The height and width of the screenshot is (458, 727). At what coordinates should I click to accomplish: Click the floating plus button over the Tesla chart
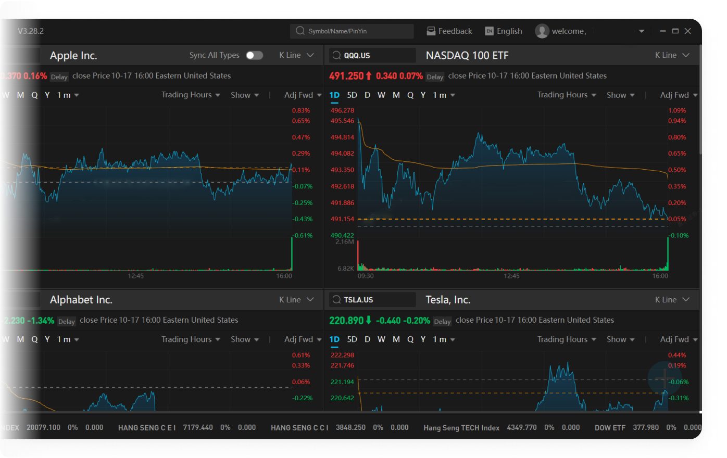(665, 378)
